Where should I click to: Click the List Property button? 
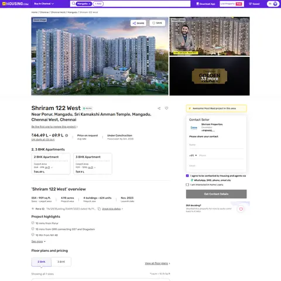click(x=232, y=4)
